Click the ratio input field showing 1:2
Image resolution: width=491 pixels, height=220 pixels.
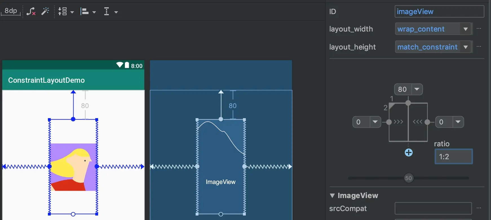point(453,157)
